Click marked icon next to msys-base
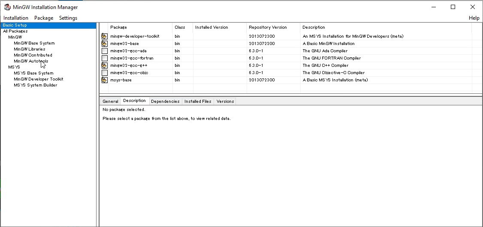Viewport: 483px width, 227px height. 104,80
